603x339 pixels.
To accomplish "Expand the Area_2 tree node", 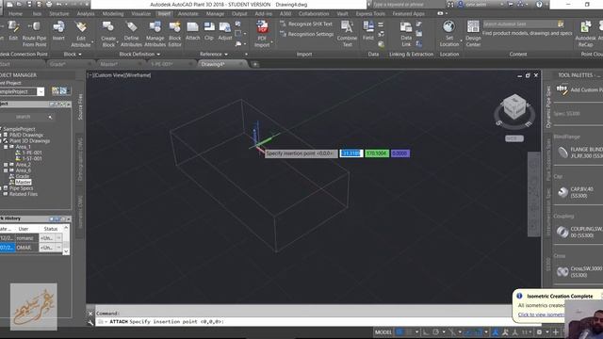I will (6, 165).
